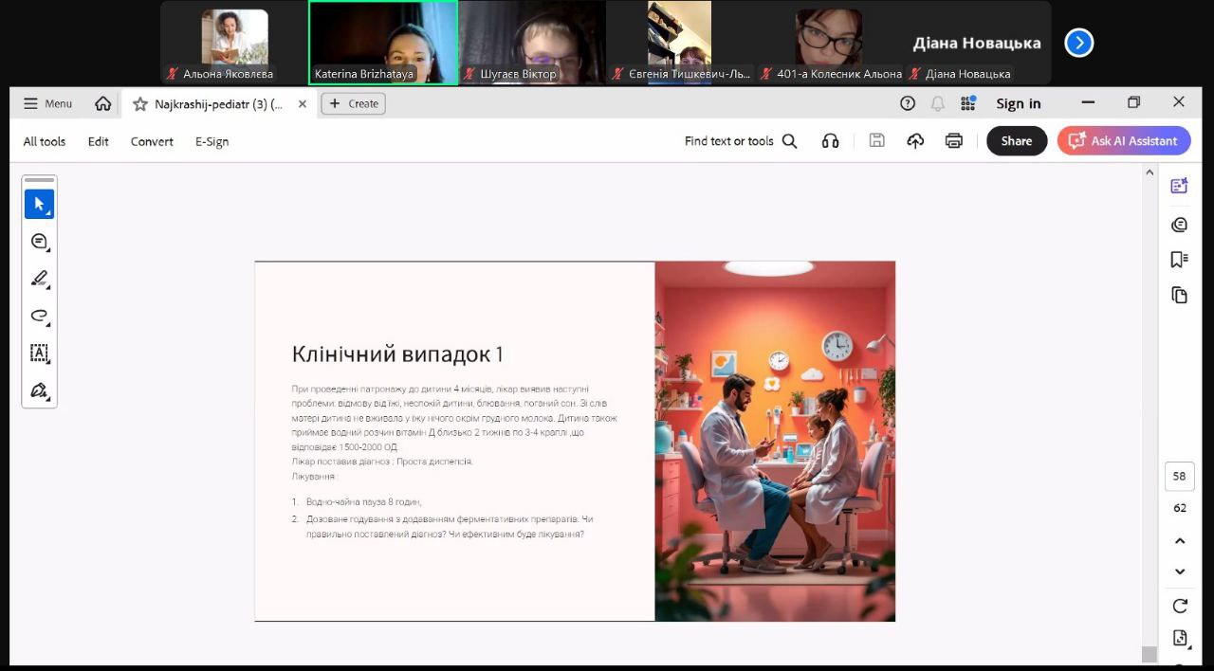The width and height of the screenshot is (1214, 671).
Task: Open the Convert menu
Action: click(152, 141)
